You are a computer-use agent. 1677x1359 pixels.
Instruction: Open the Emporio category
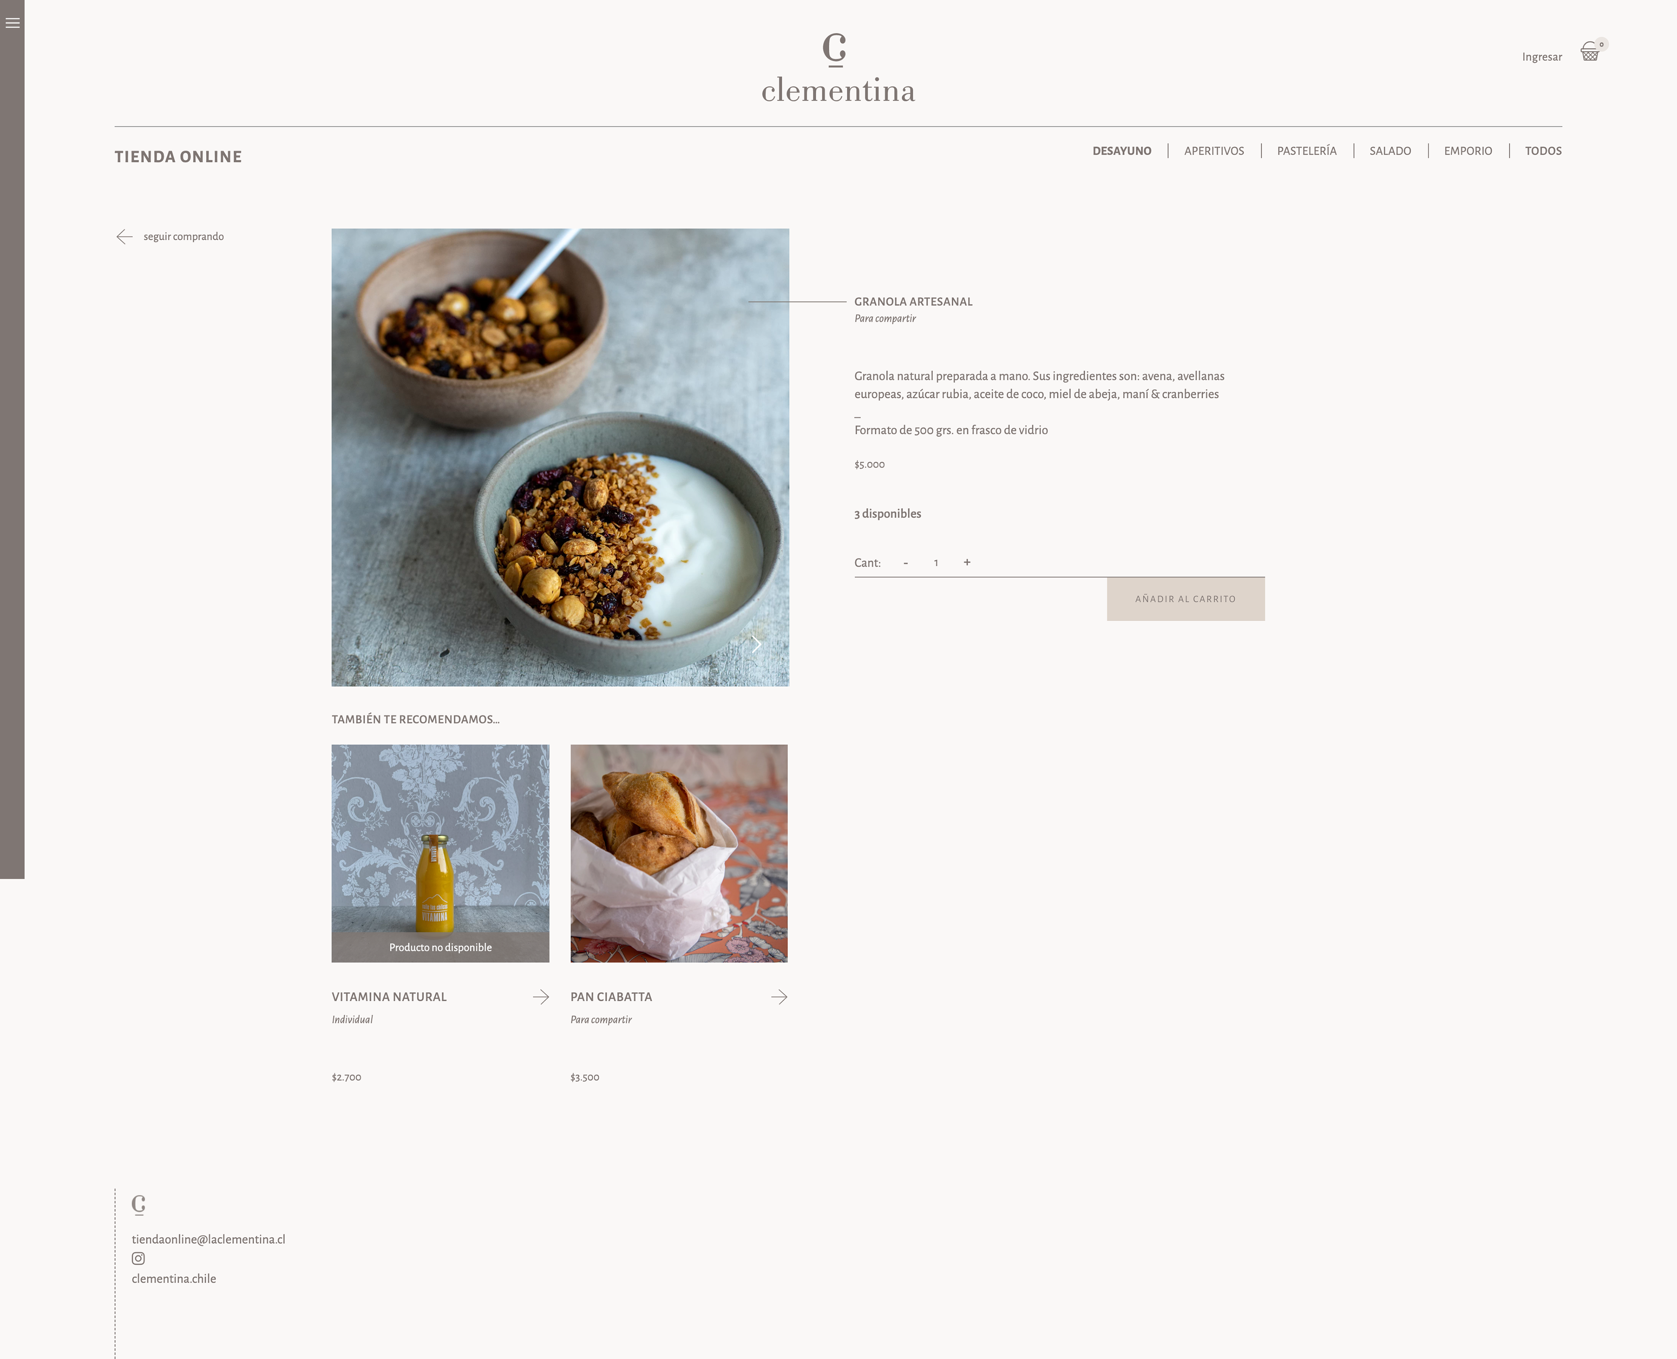(x=1467, y=151)
